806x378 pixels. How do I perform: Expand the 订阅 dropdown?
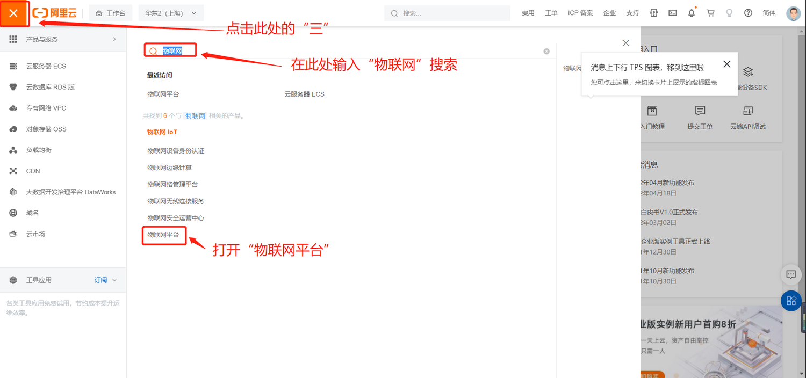point(105,280)
